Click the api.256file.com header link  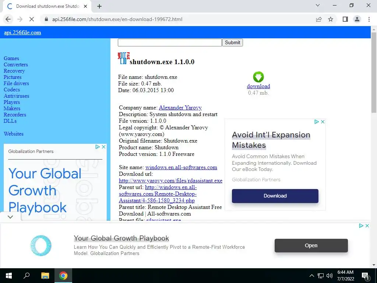[x=22, y=32]
